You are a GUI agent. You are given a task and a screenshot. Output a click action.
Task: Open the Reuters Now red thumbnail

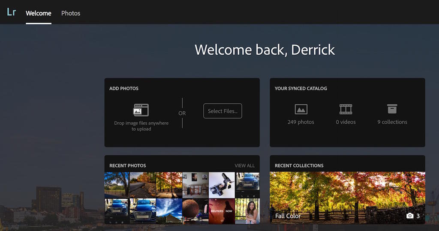[222, 211]
